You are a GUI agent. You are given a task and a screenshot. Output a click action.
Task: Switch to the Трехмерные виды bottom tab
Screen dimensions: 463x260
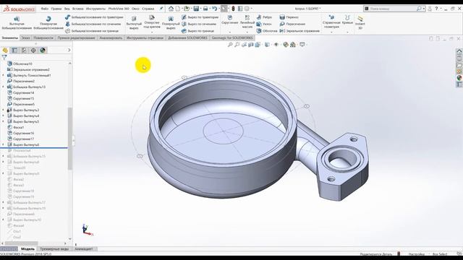pos(54,248)
